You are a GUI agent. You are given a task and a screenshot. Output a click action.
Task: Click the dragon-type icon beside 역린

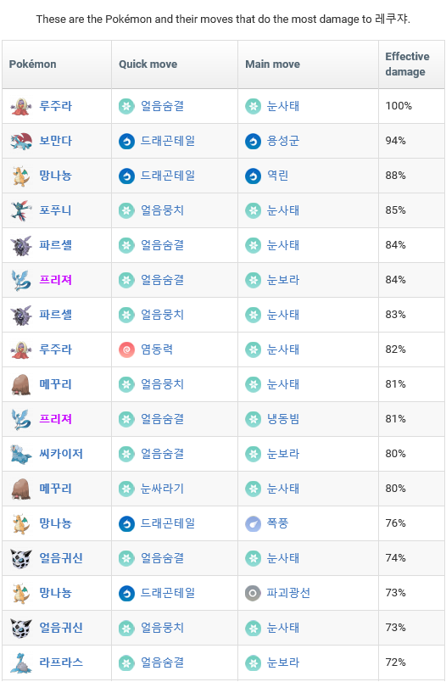coord(253,176)
